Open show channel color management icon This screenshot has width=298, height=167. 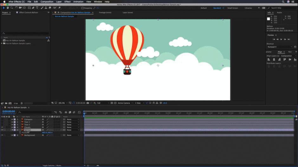click(x=94, y=103)
